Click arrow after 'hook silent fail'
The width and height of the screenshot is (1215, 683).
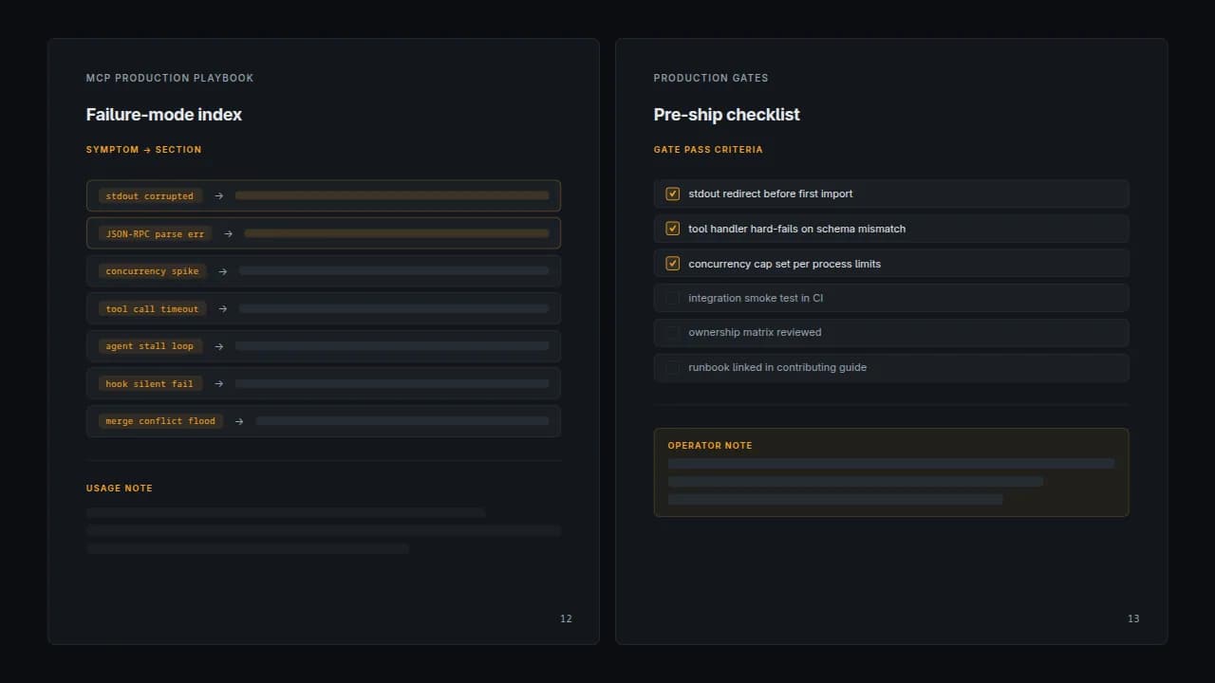coord(218,384)
